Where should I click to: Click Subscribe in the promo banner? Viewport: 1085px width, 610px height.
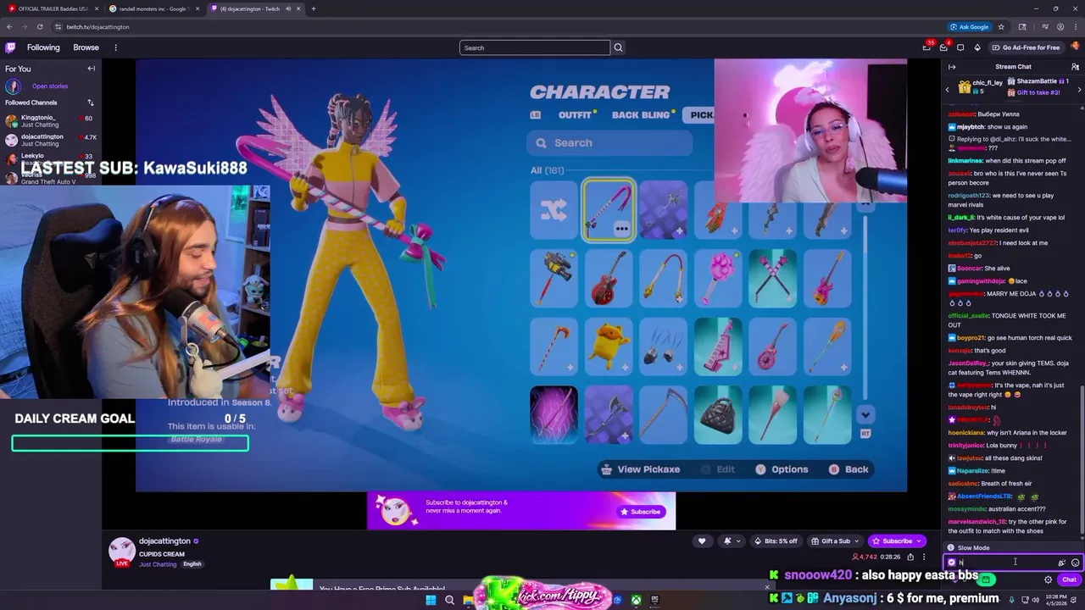point(640,512)
